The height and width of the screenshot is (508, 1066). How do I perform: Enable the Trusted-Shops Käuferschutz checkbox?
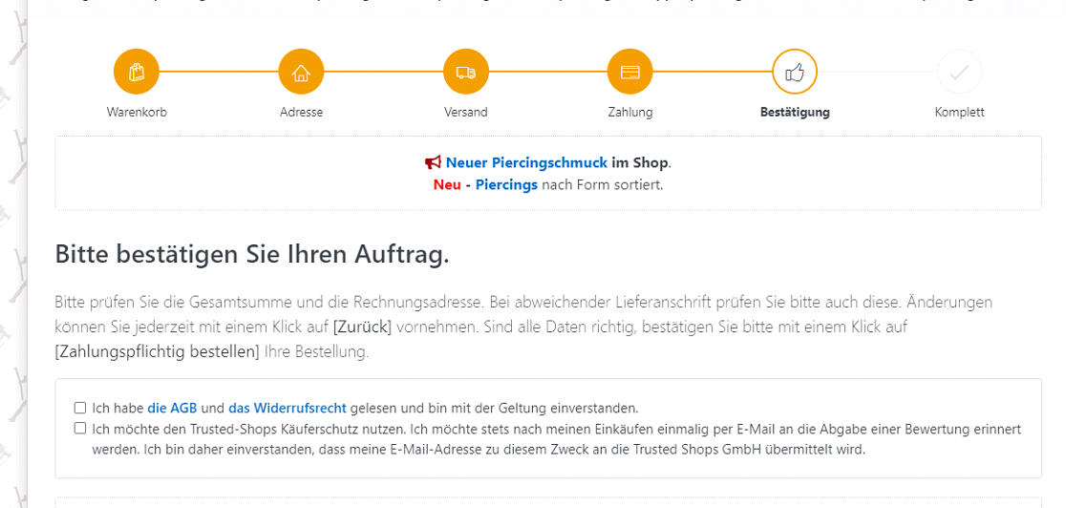80,429
